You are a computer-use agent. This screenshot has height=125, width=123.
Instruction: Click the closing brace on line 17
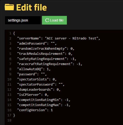[x=14, y=115]
